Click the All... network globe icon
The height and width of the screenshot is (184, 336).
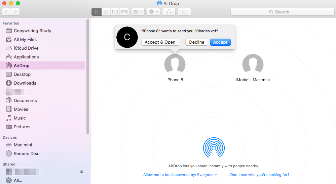[8, 180]
